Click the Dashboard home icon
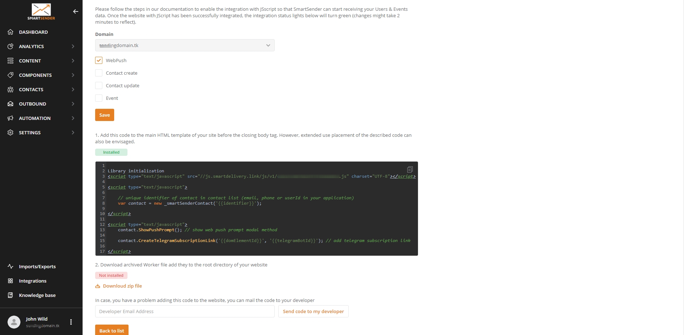 tap(10, 32)
